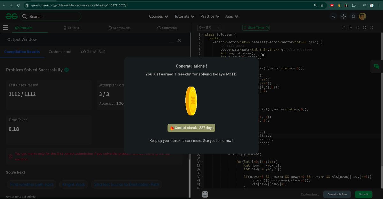Collapse code fold arrow at line 39
383x199 pixels.
(202, 177)
